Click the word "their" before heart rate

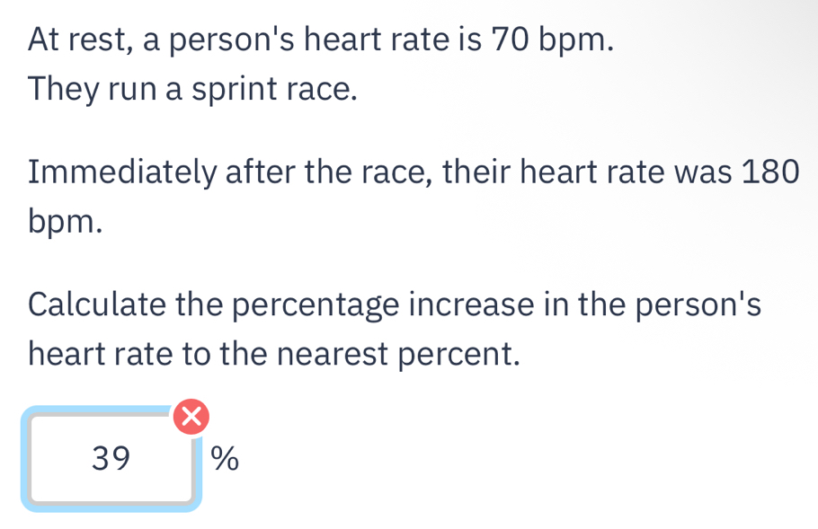477,172
